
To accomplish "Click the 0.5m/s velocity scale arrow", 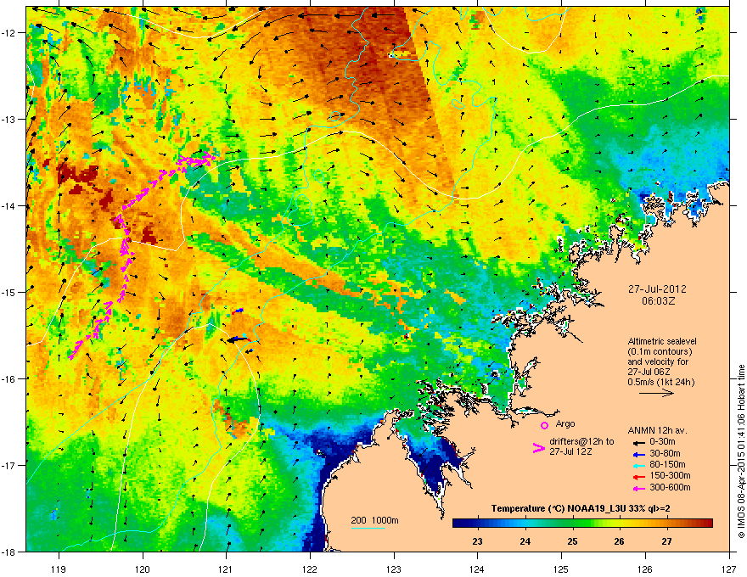I will click(x=656, y=393).
